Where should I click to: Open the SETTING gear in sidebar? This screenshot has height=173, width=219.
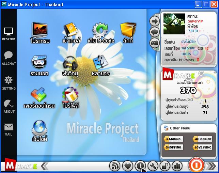tap(9, 83)
